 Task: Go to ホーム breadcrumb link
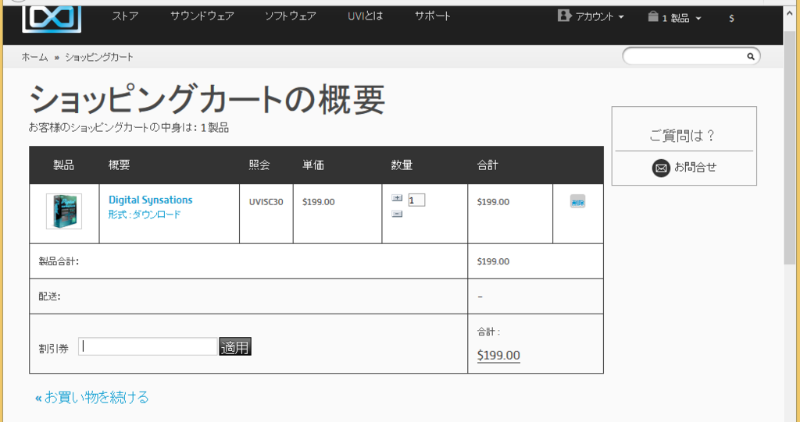click(34, 57)
